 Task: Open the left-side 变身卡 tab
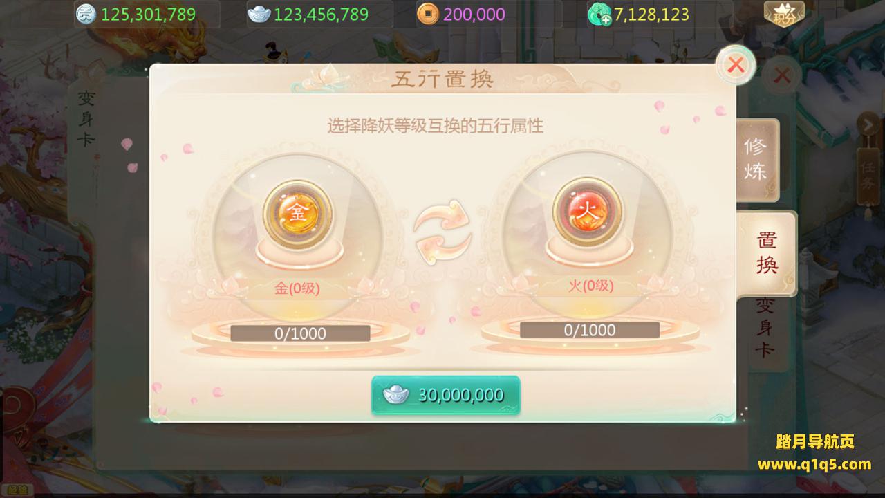(86, 118)
